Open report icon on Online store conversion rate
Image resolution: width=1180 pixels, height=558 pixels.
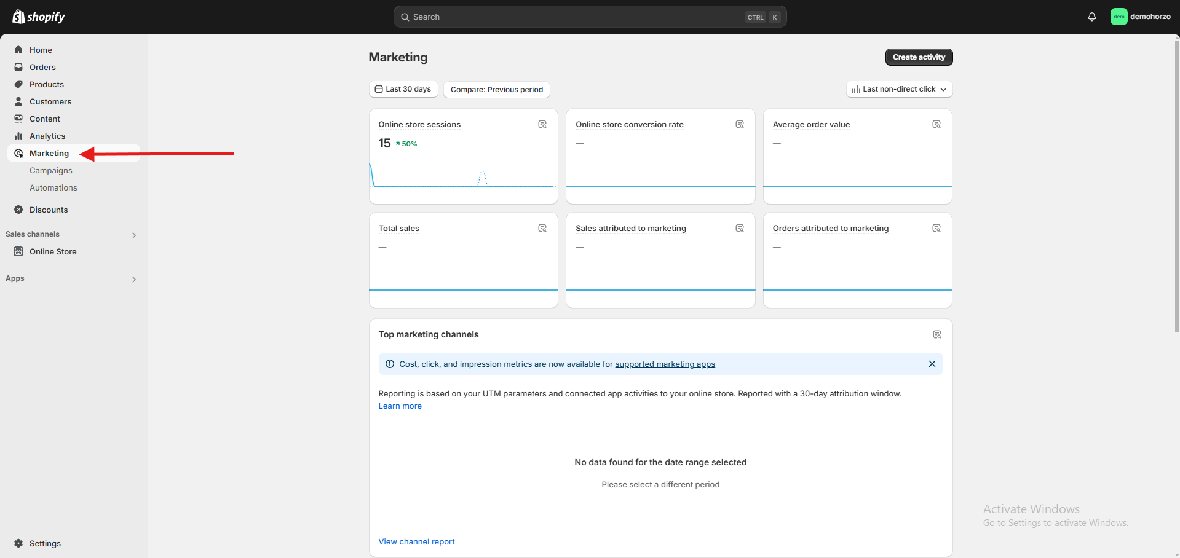click(740, 125)
